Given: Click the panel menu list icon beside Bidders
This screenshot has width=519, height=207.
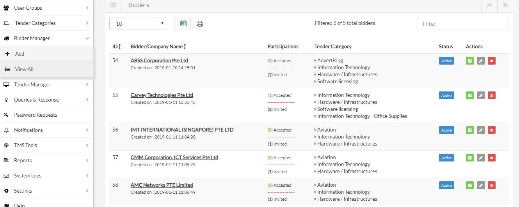Looking at the screenshot, I should 113,5.
